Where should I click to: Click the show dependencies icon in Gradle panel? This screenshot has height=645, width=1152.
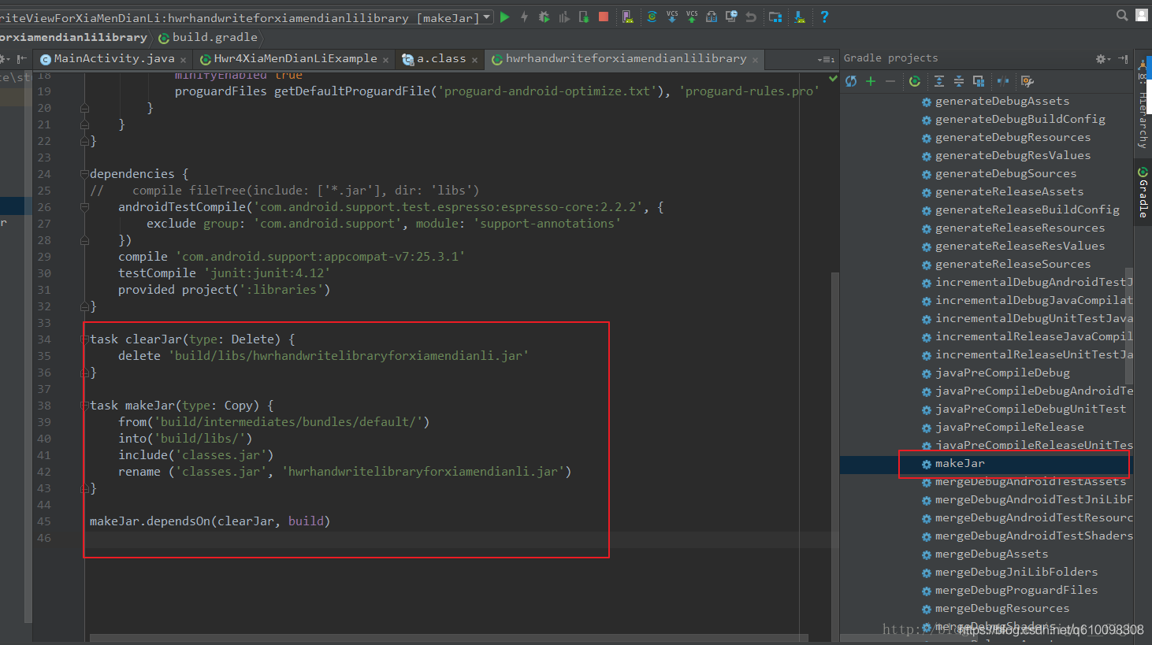click(x=979, y=81)
